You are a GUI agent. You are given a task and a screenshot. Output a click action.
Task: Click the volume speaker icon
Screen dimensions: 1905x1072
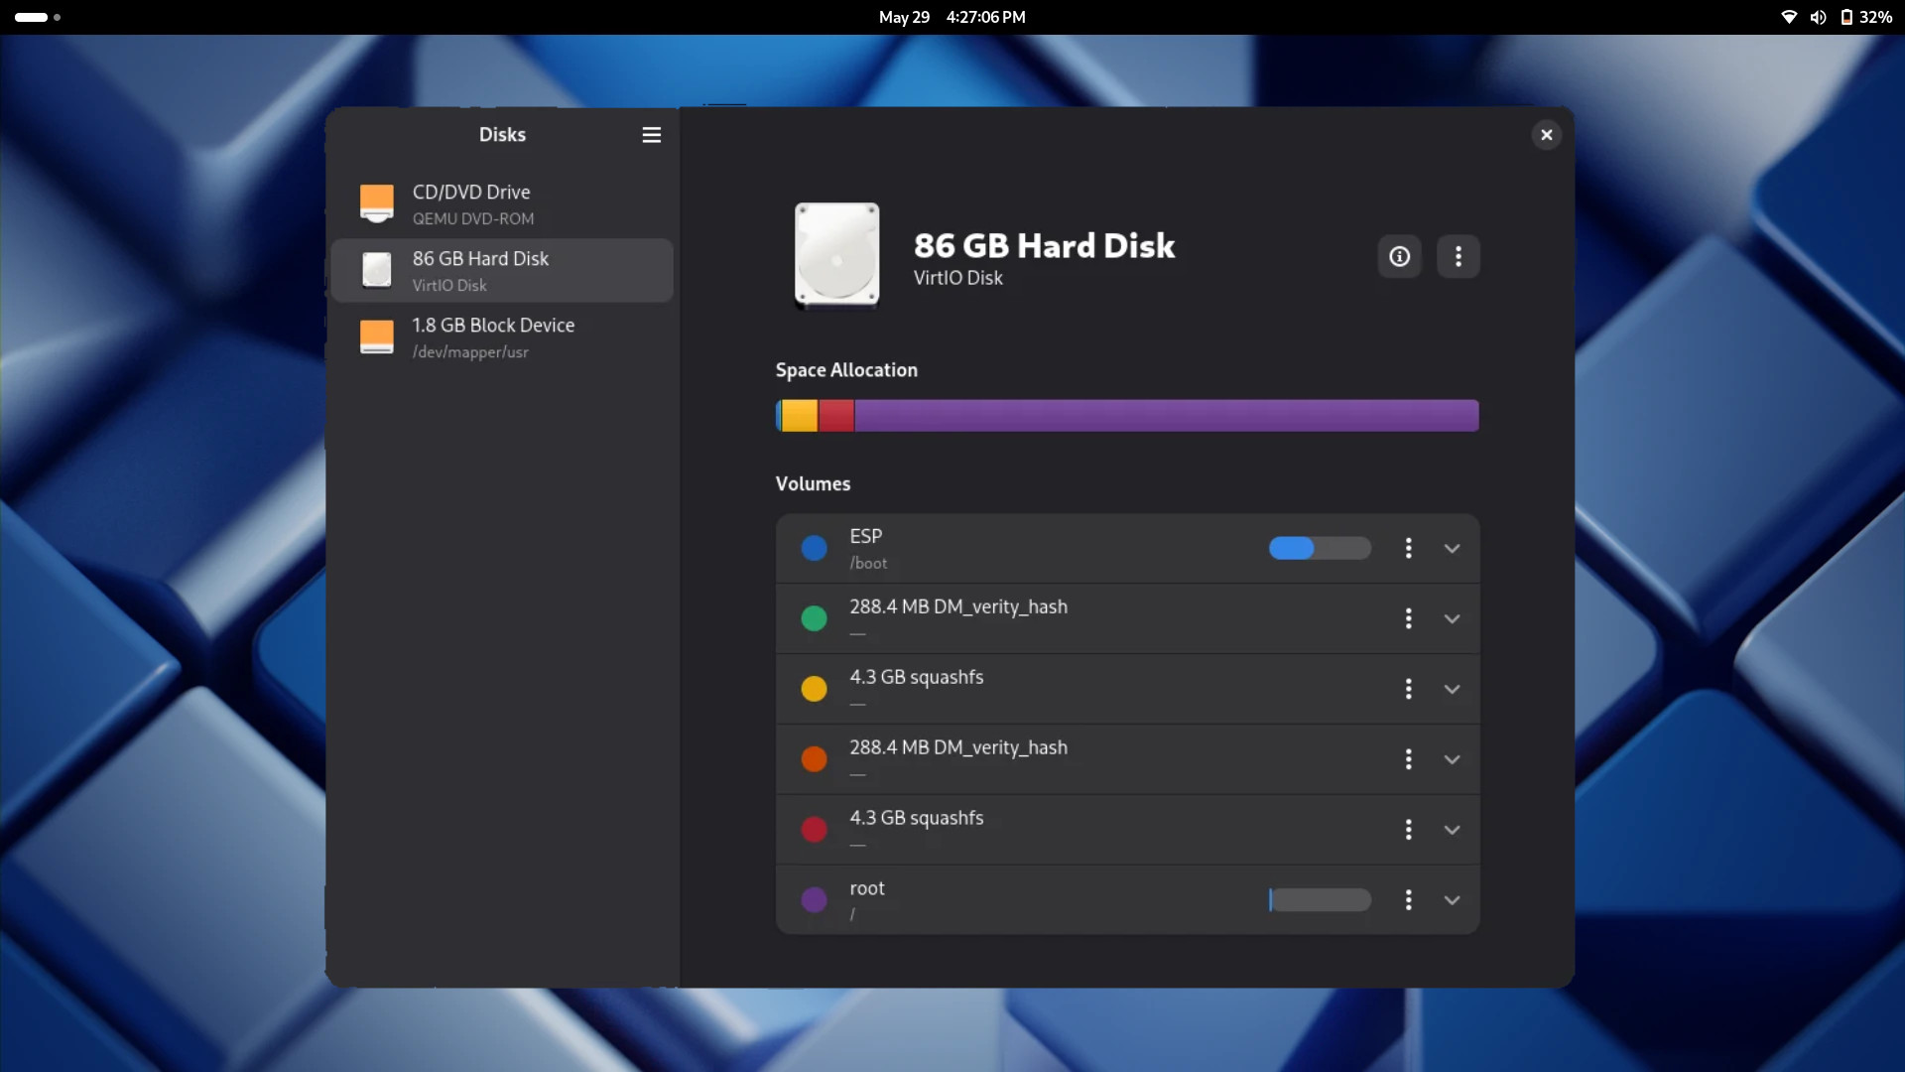[x=1818, y=17]
